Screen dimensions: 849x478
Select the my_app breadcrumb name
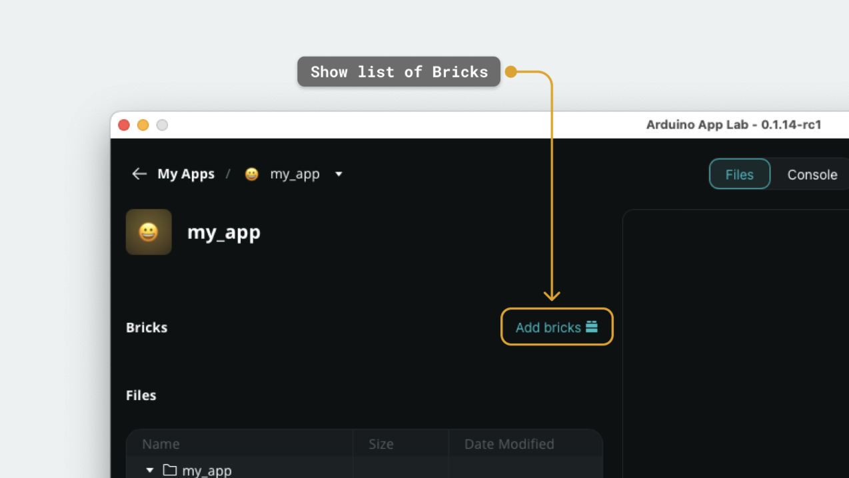(295, 174)
